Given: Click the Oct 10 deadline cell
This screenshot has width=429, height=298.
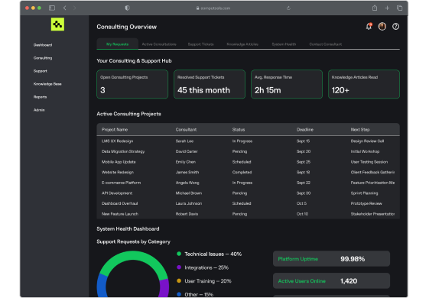Looking at the screenshot, I should (x=302, y=214).
